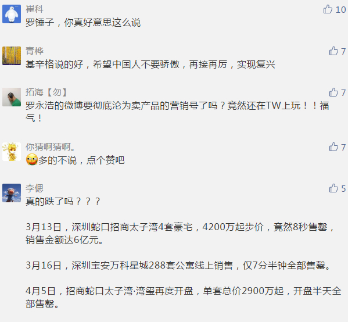Select username 李偲
The height and width of the screenshot is (322, 348).
[34, 188]
